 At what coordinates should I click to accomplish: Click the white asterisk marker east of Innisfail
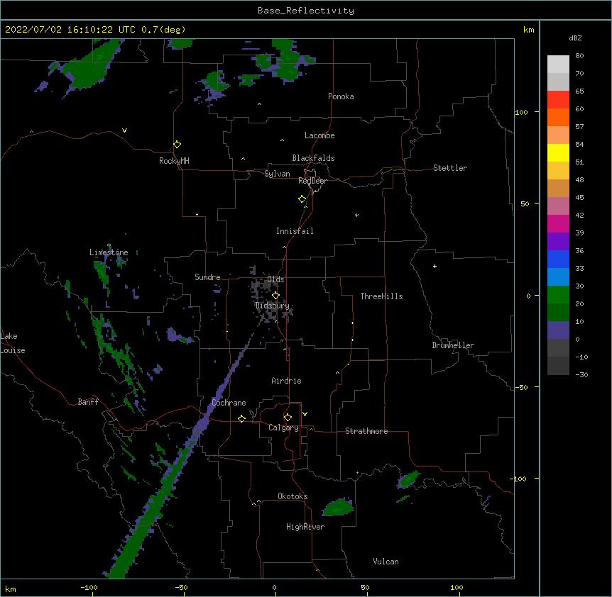point(356,215)
